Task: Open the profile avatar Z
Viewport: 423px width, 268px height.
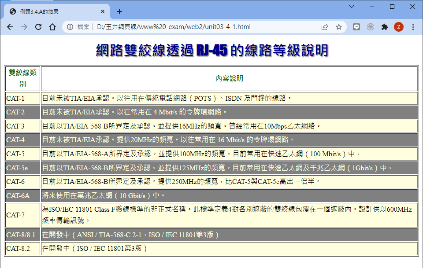Action: [x=398, y=27]
